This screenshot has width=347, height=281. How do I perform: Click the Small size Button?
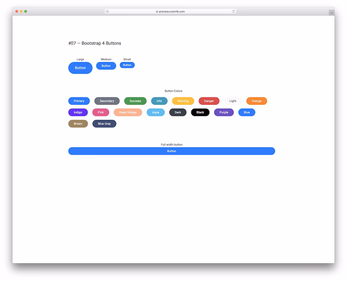click(127, 65)
